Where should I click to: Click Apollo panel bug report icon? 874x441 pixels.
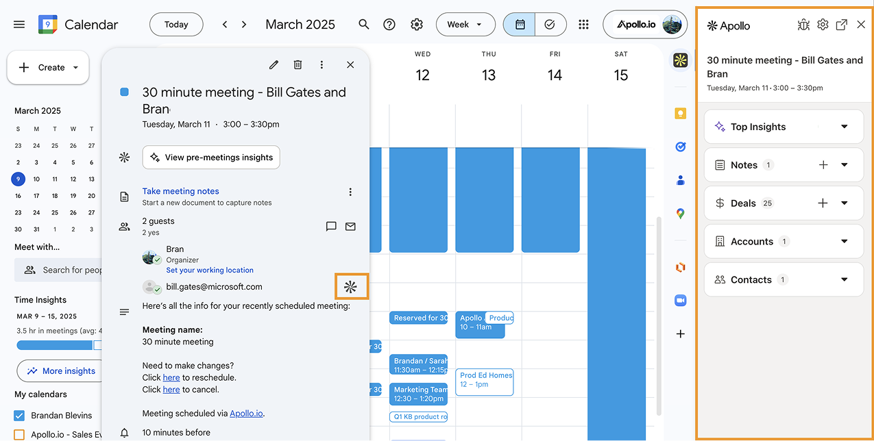click(x=803, y=25)
